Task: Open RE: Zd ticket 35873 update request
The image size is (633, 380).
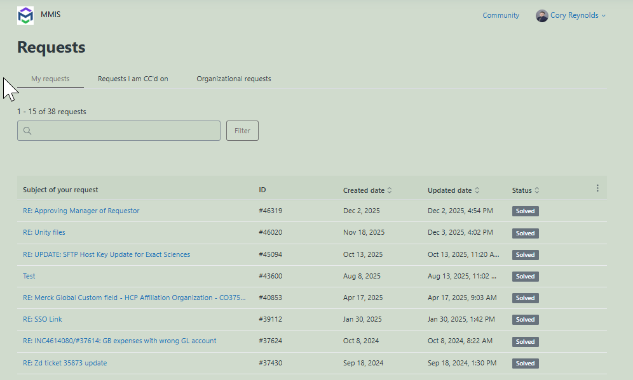Action: [x=65, y=364]
